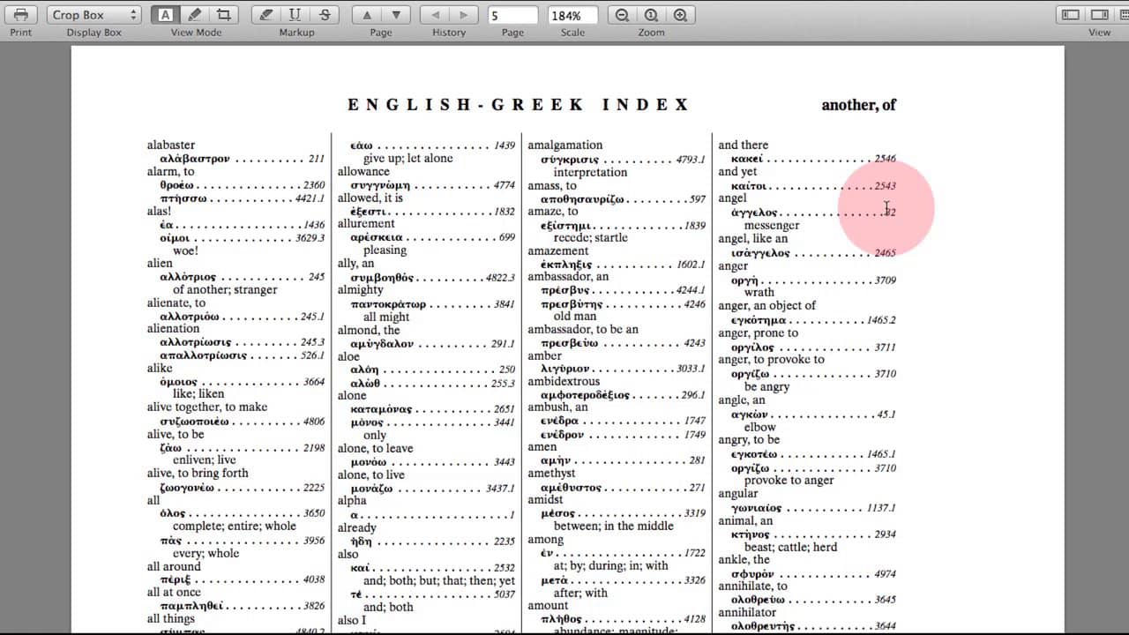1129x635 pixels.
Task: Click the 'amidst' entry
Action: click(545, 500)
